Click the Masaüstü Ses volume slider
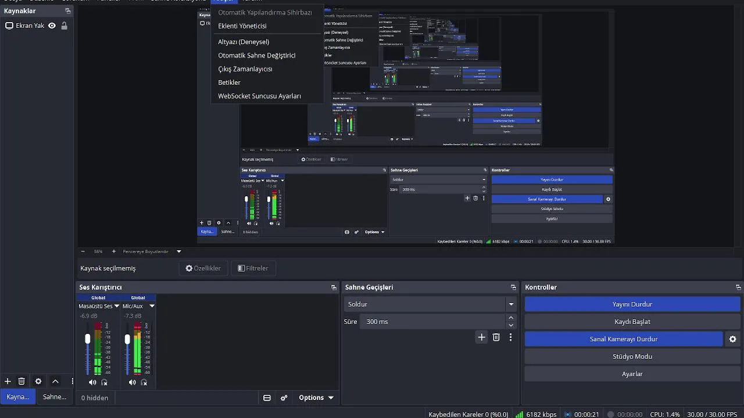Image resolution: width=744 pixels, height=418 pixels. pyautogui.click(x=88, y=349)
